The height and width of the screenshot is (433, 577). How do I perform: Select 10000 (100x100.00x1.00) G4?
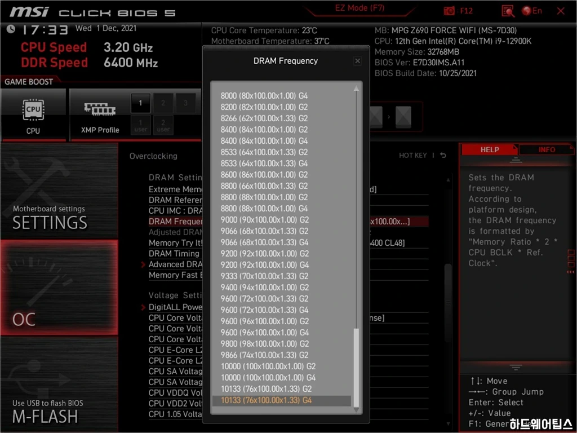pos(282,377)
